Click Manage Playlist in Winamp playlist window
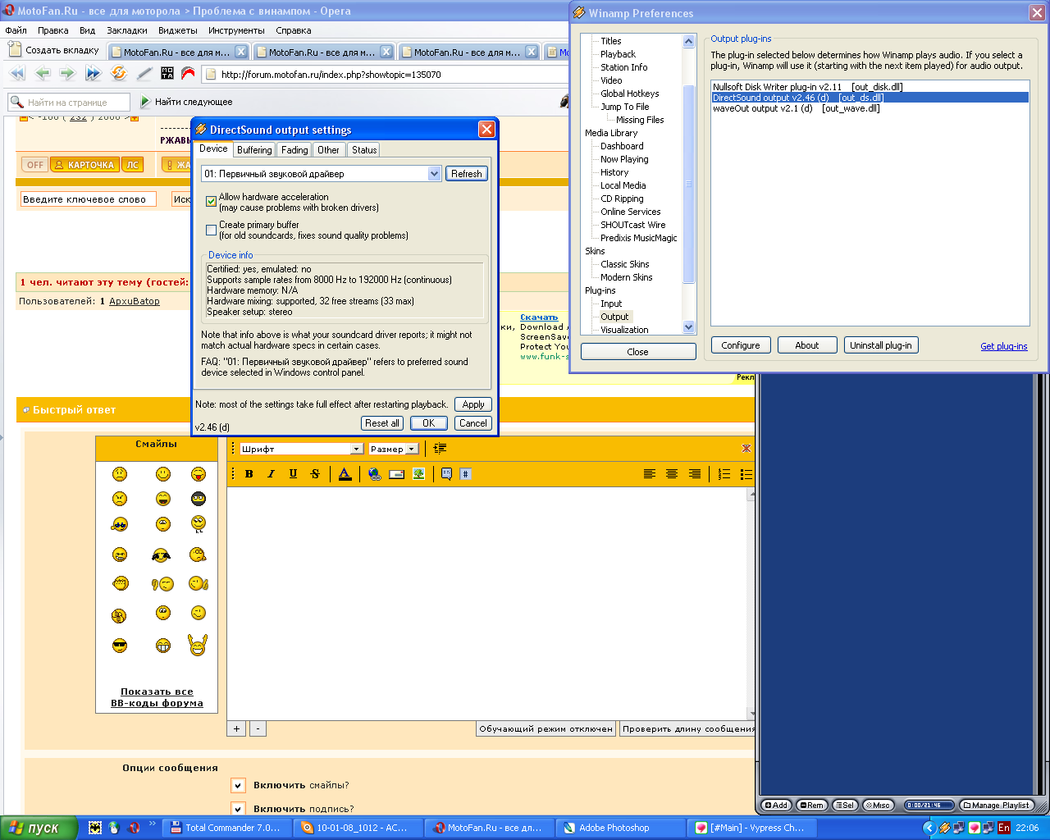 click(996, 806)
